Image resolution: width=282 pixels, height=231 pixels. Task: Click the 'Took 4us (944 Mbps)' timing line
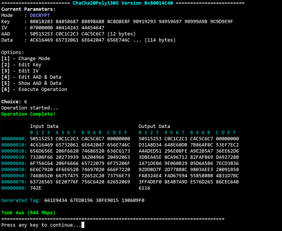point(28,213)
